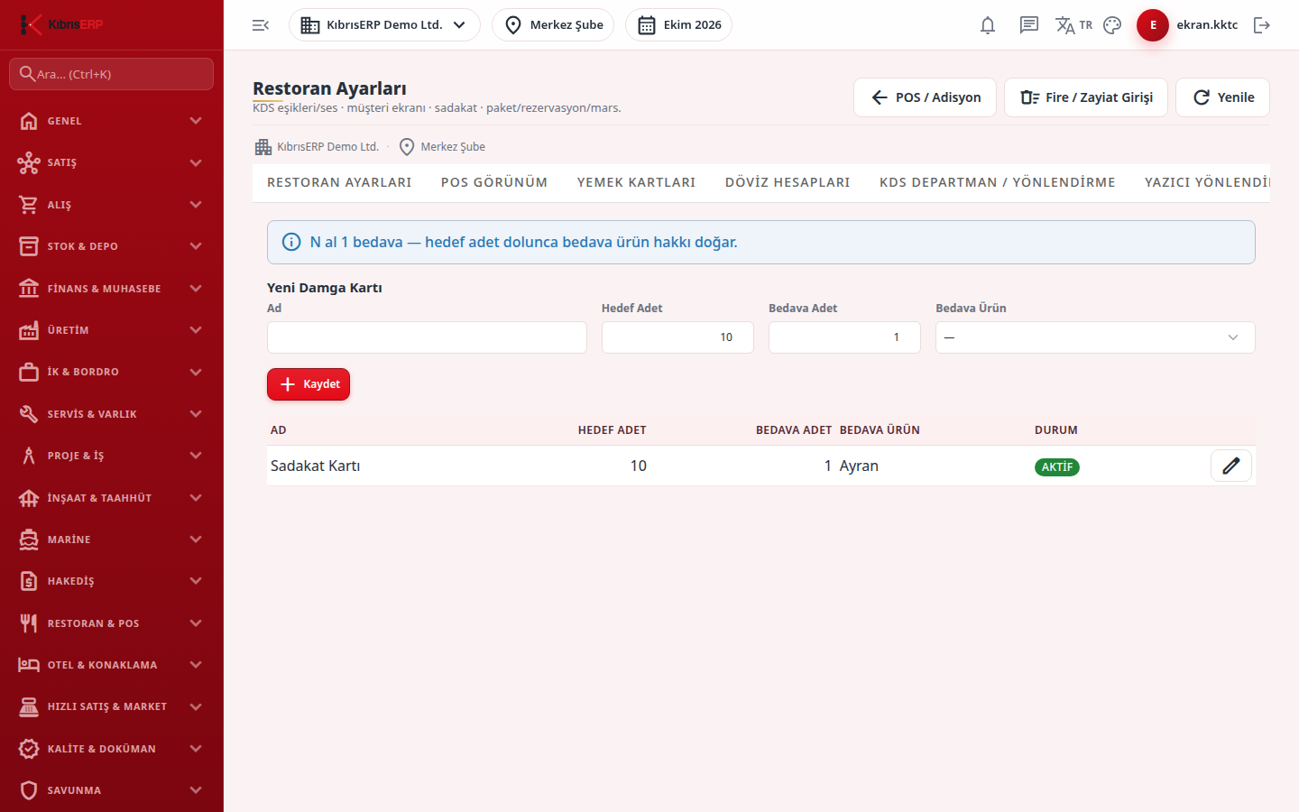Open the messages chat icon
Screen dimensions: 1299x812
click(x=1029, y=25)
